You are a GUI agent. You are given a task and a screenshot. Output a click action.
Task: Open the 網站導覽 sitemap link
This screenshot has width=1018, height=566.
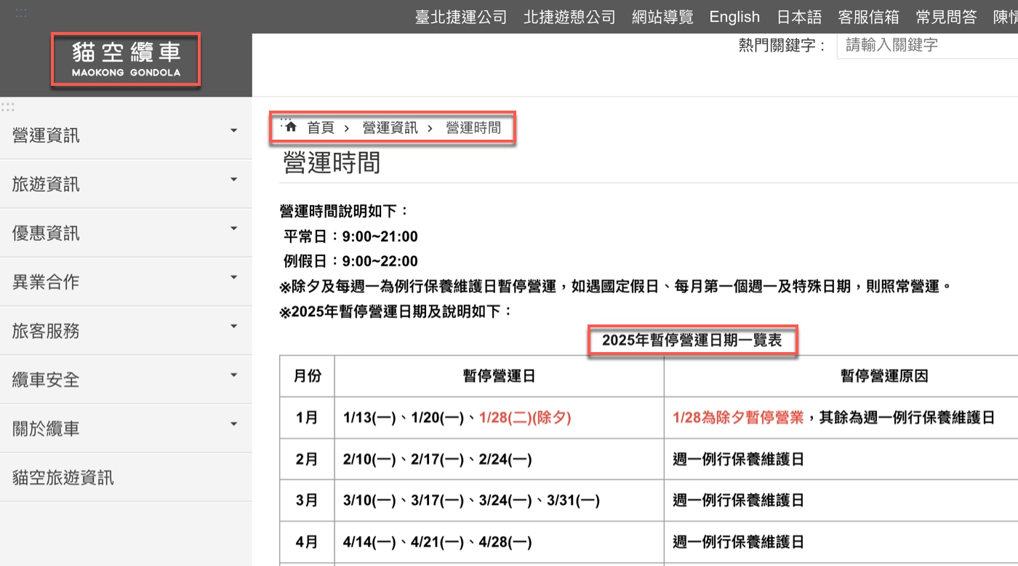(662, 17)
